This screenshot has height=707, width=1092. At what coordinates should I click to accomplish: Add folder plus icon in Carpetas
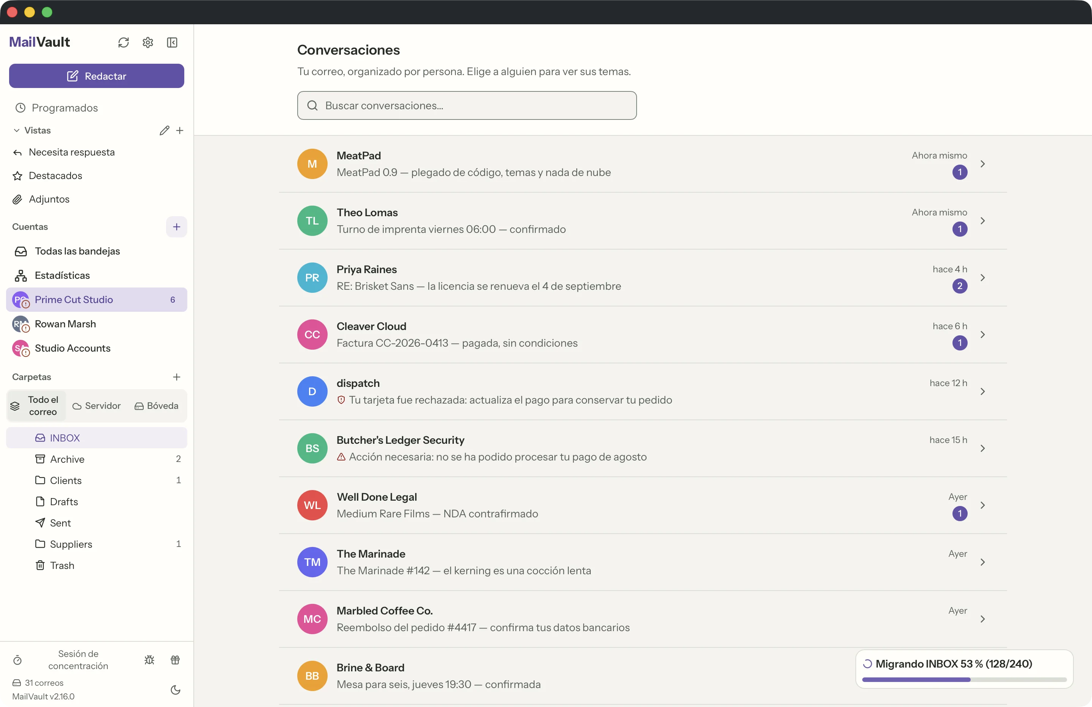177,377
